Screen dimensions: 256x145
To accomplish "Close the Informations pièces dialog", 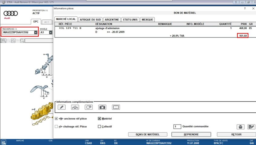I will (x=253, y=8).
